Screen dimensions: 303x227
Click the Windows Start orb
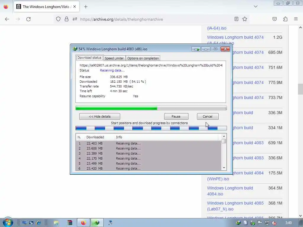click(8, 222)
